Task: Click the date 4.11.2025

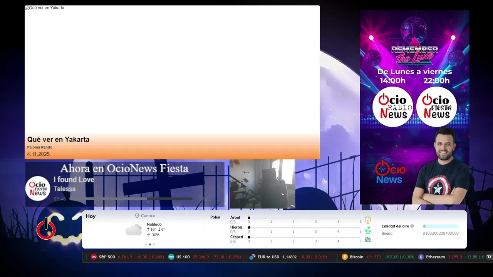Action: pos(38,154)
